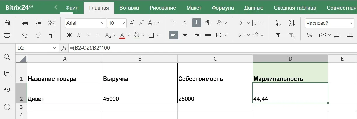The width and height of the screenshot is (357, 119).
Task: Apply percent style to the cell
Action: (309, 35)
